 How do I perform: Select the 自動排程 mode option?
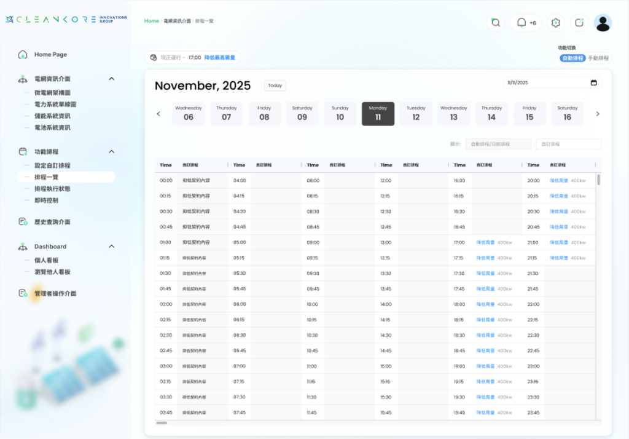572,58
